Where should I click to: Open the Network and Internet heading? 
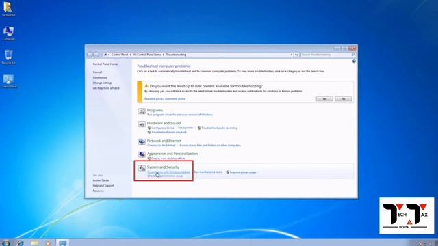(164, 141)
